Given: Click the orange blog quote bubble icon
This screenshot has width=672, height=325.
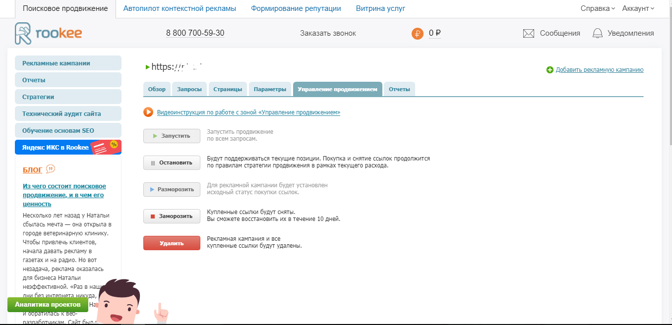Looking at the screenshot, I should [x=51, y=169].
